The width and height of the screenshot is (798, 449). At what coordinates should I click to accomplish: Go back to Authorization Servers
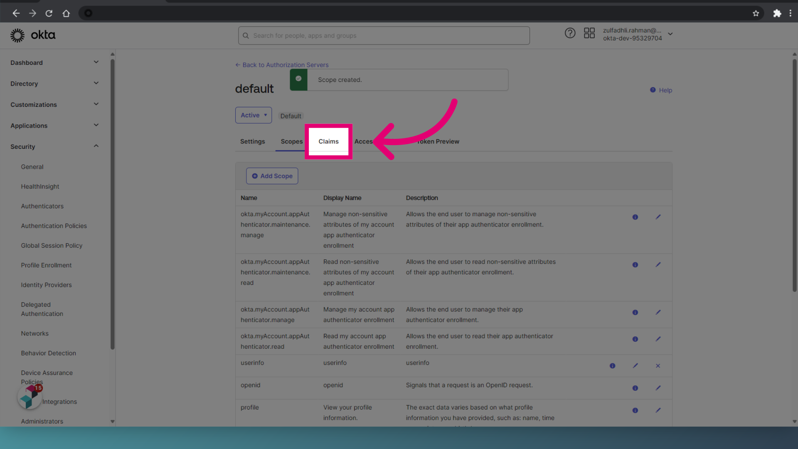[282, 65]
